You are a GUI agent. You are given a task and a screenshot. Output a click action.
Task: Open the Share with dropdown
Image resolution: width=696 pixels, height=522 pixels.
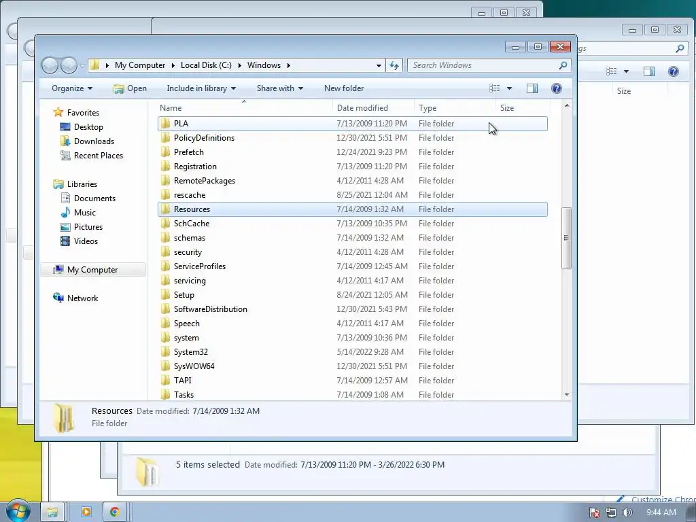(279, 88)
